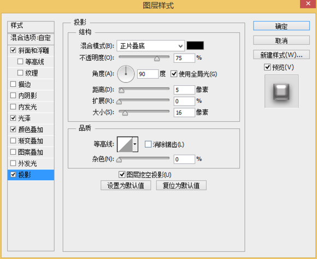Enable the 外发光 checkbox
317x259 pixels.
click(x=13, y=163)
